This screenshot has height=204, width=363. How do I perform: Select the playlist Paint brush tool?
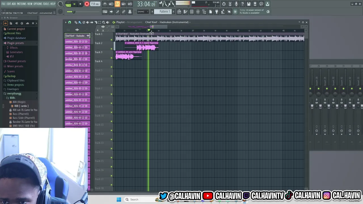[80, 22]
